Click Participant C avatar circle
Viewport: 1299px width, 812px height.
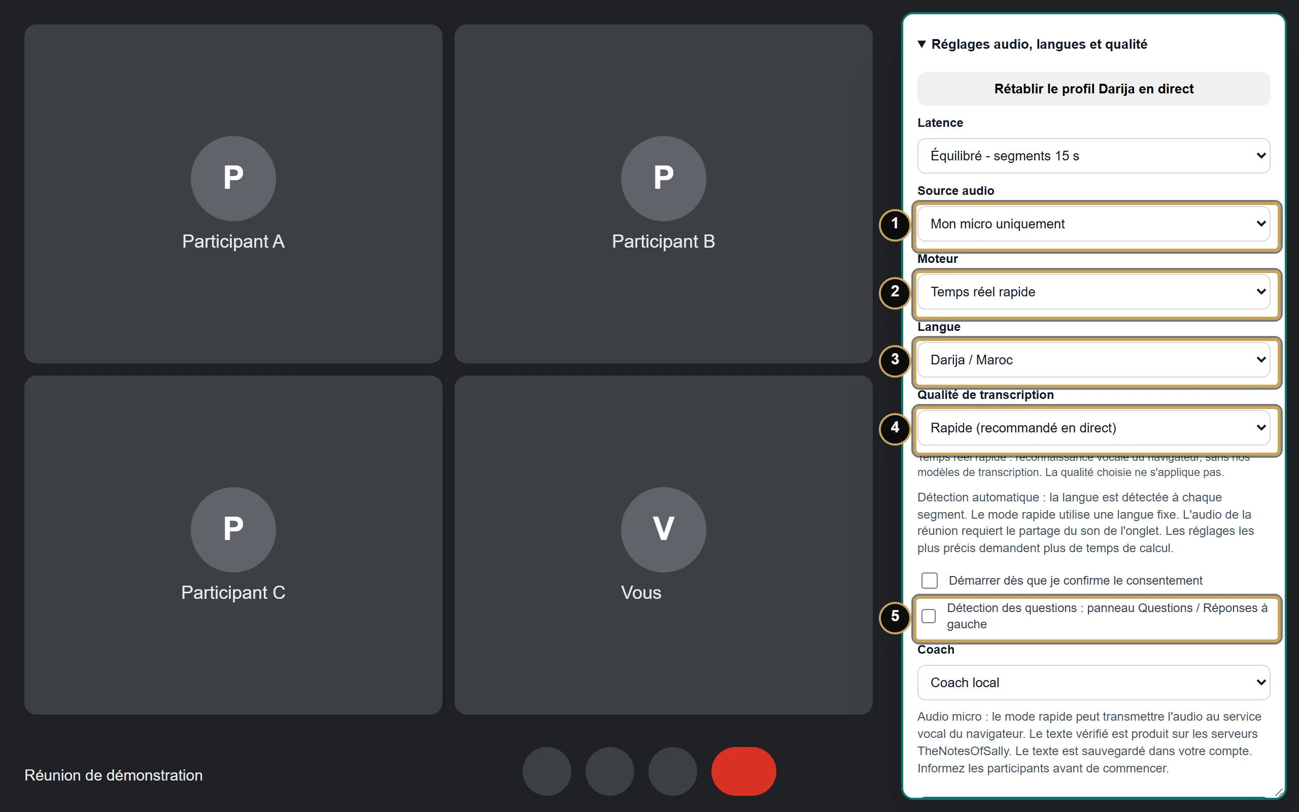(233, 529)
